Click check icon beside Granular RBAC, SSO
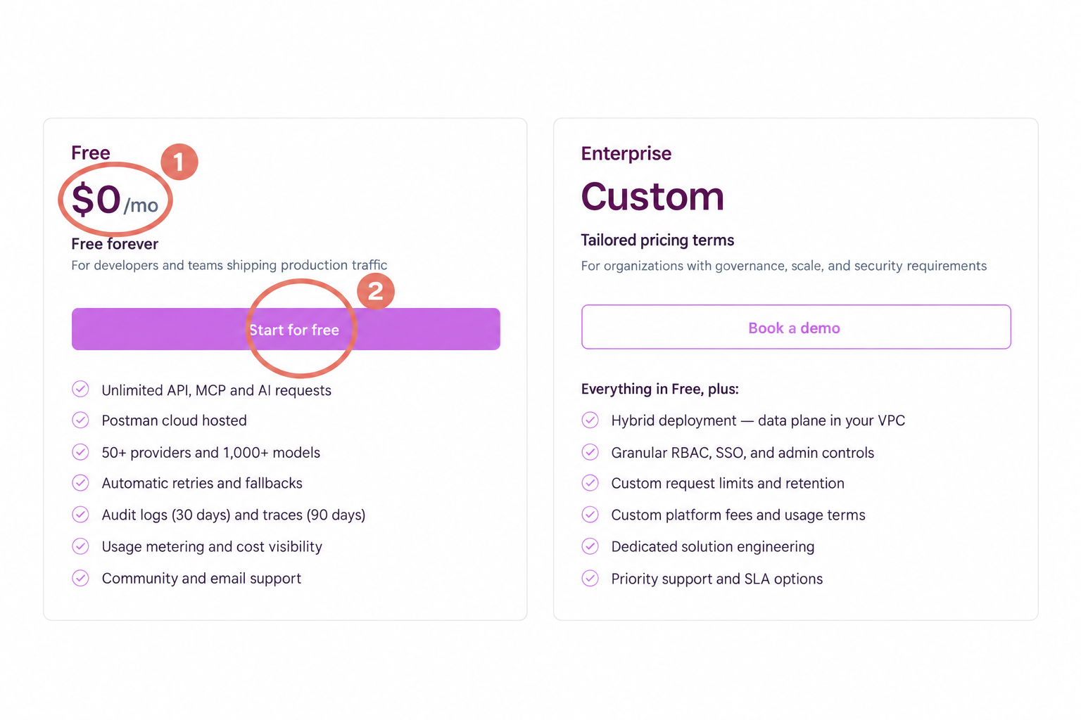 (590, 451)
